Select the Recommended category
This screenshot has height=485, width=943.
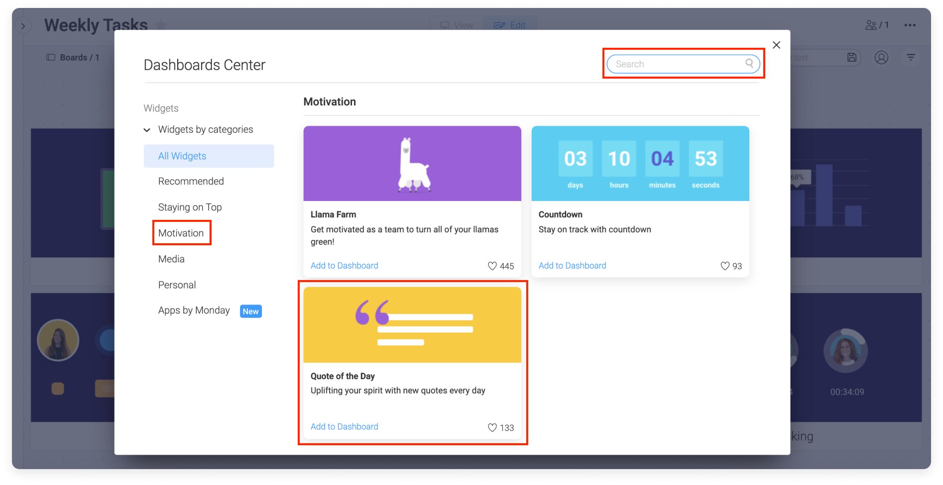click(191, 182)
